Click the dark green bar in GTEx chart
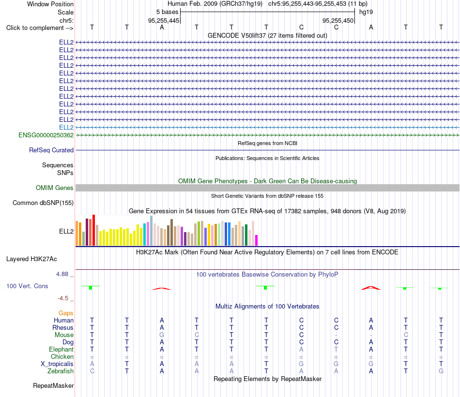460x397 pixels. click(246, 235)
